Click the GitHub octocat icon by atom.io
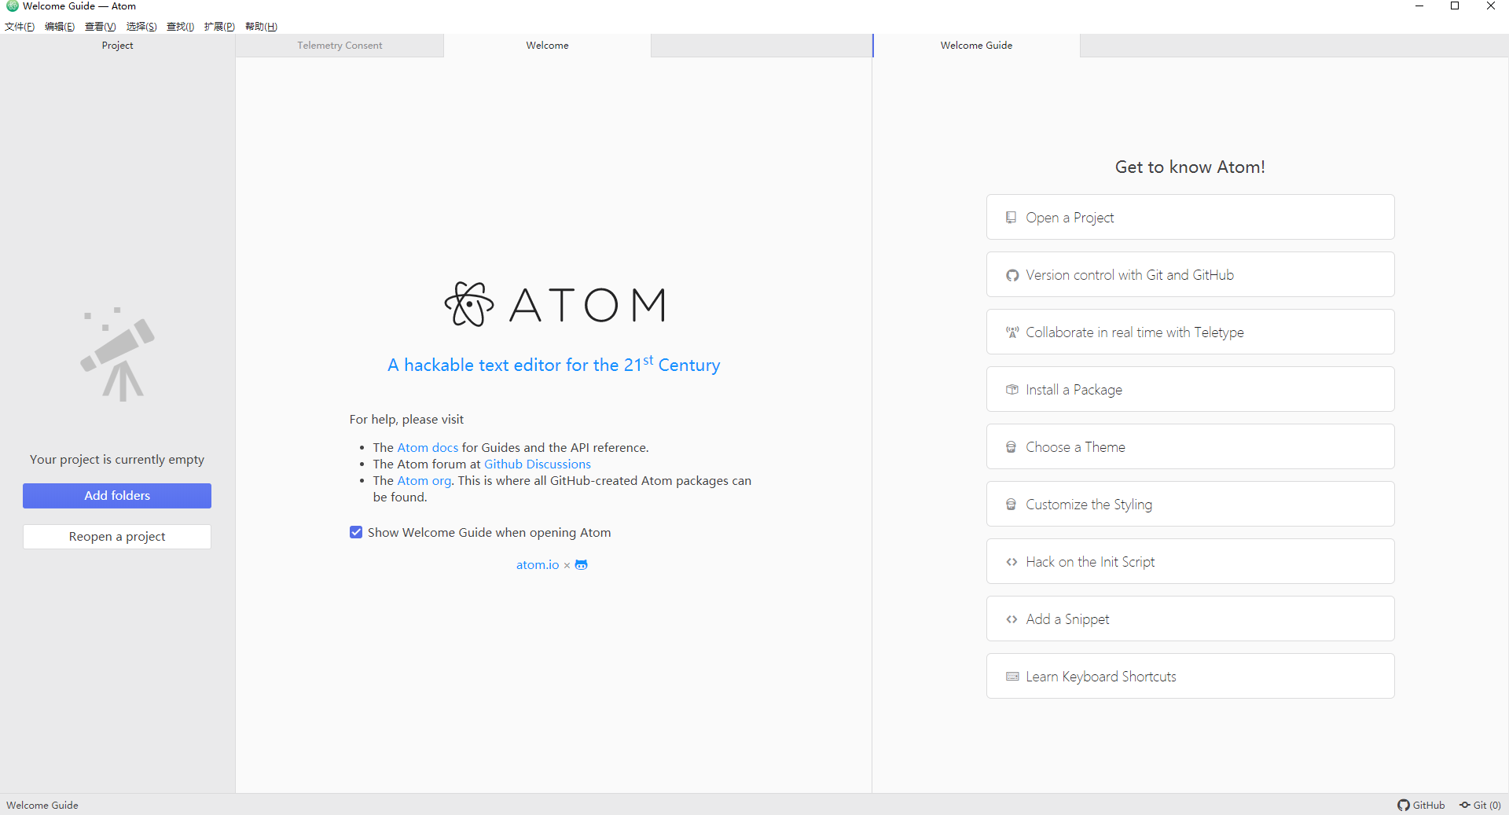The image size is (1509, 815). pos(582,564)
